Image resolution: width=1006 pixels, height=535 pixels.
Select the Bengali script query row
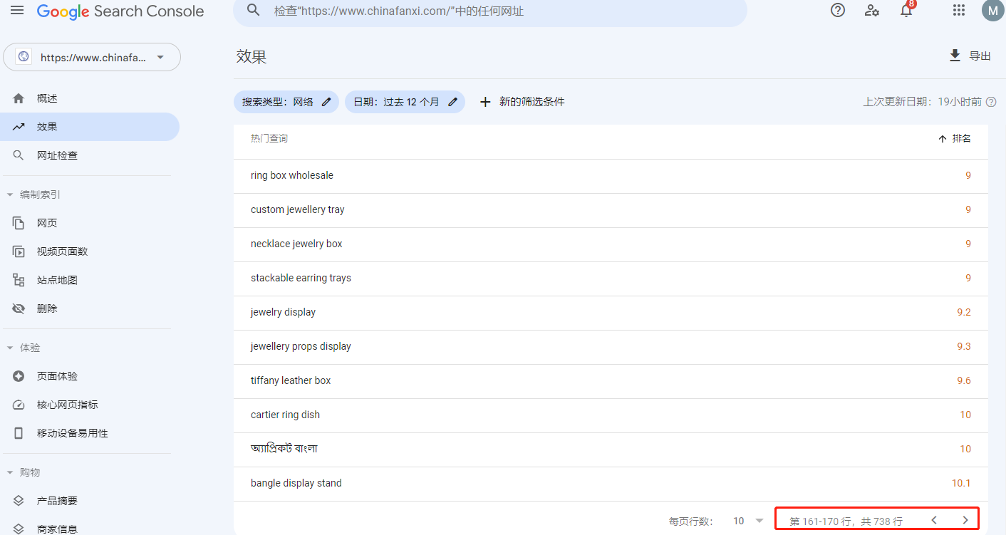tap(611, 450)
